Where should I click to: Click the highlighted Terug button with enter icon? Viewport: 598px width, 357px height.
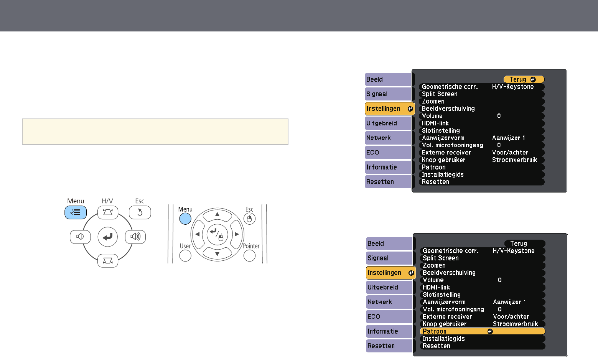(524, 79)
